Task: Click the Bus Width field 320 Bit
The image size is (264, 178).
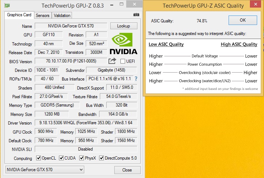Action: pyautogui.click(x=122, y=105)
